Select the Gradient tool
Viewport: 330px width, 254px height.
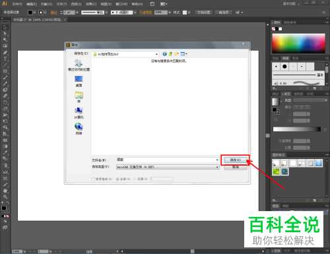pos(5,146)
